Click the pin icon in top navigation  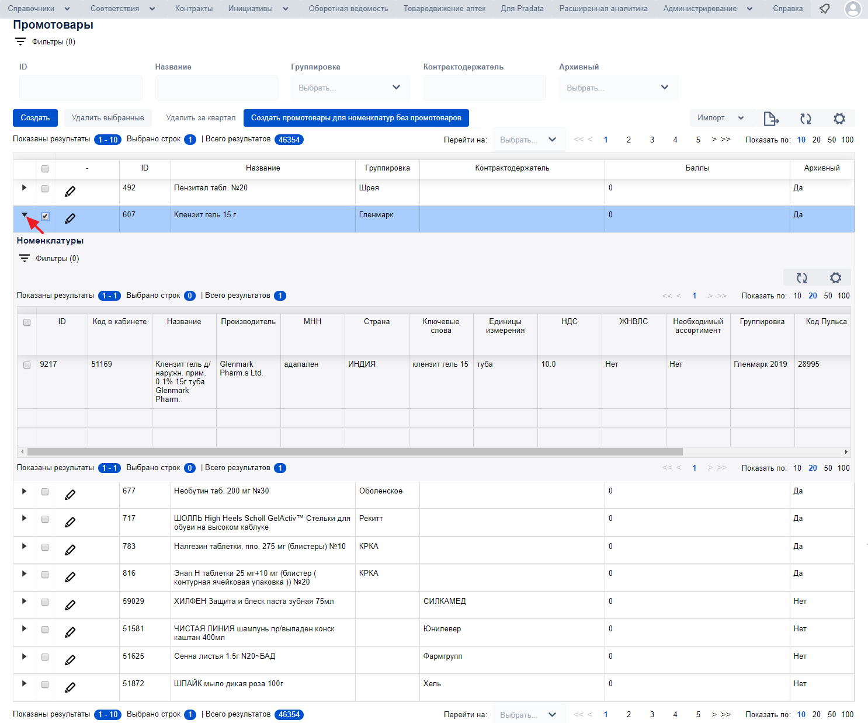825,9
